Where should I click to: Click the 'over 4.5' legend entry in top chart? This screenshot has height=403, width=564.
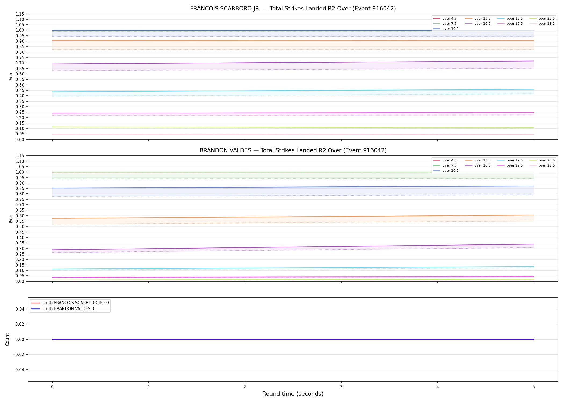tap(445, 19)
